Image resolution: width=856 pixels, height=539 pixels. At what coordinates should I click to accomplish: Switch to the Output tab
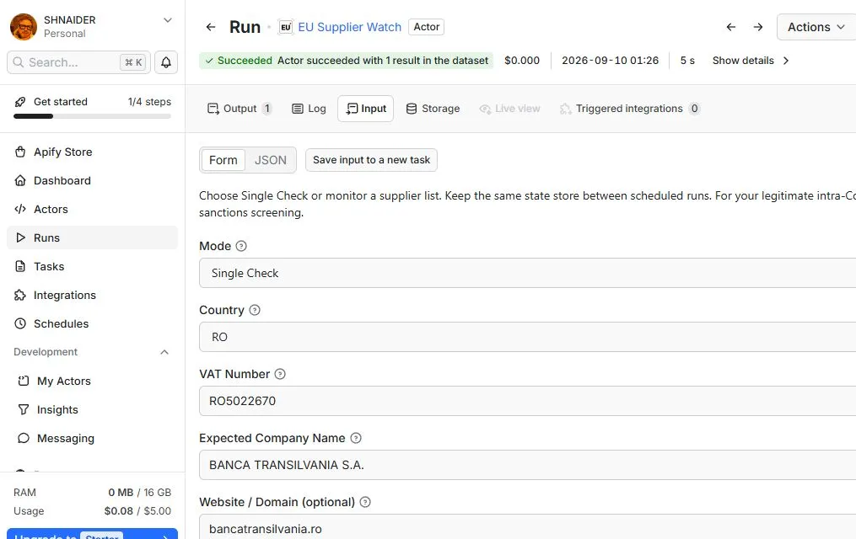point(239,109)
